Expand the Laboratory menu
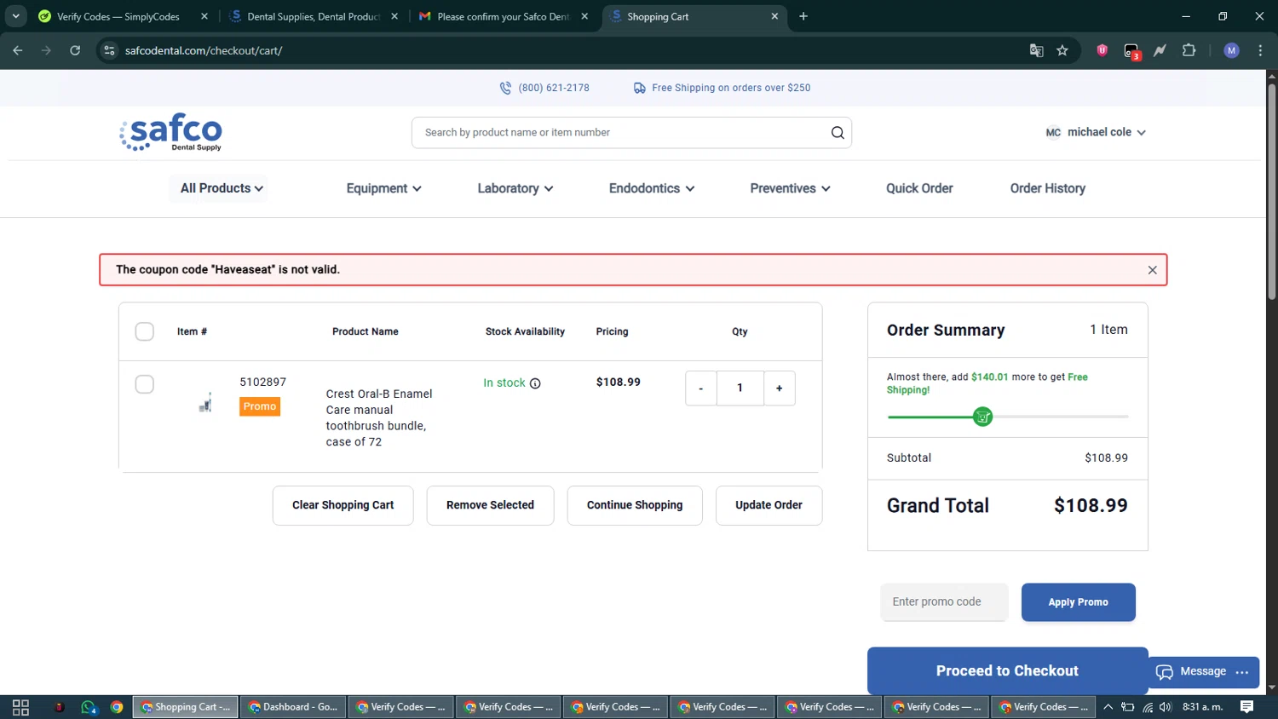1278x719 pixels. click(x=515, y=188)
